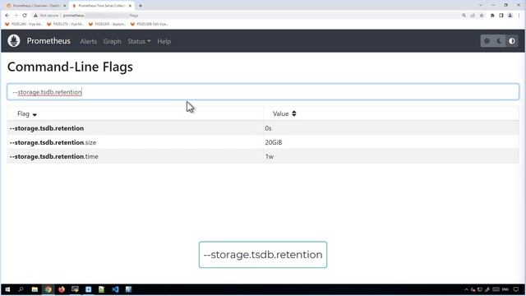Go to the Graph page
526x296 pixels.
112,41
